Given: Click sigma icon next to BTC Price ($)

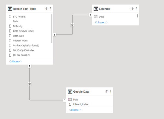Looking at the screenshot, I should click(x=10, y=17).
